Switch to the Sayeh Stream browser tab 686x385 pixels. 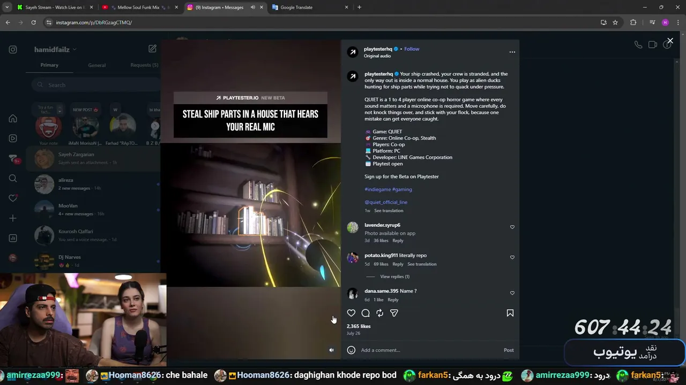pyautogui.click(x=55, y=7)
